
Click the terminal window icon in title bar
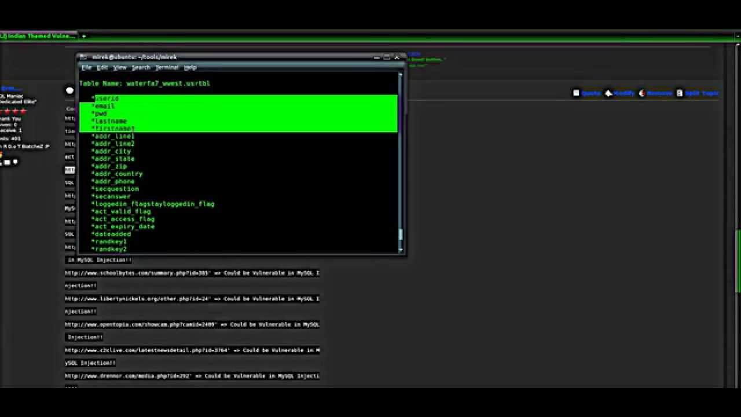click(83, 57)
